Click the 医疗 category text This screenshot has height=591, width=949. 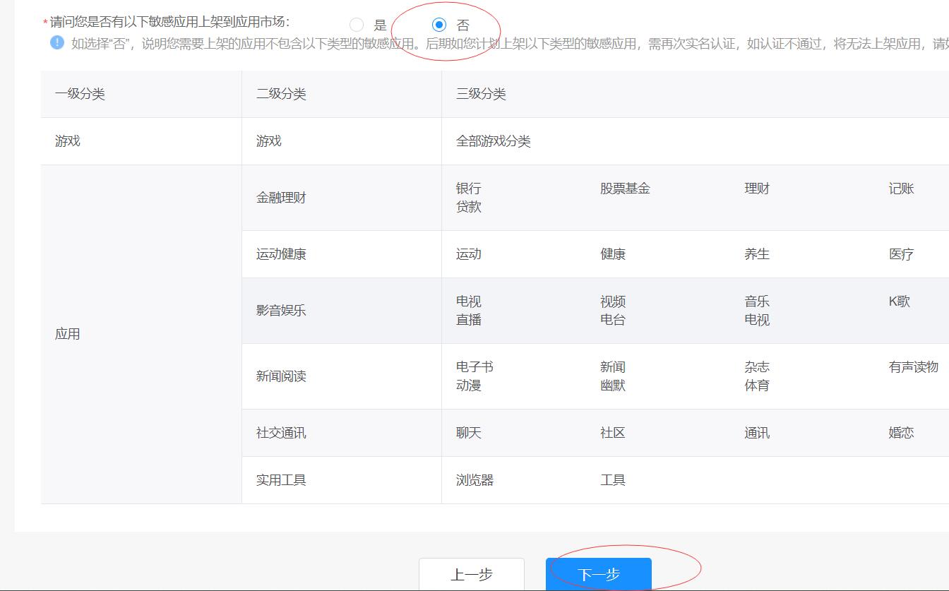pos(902,254)
